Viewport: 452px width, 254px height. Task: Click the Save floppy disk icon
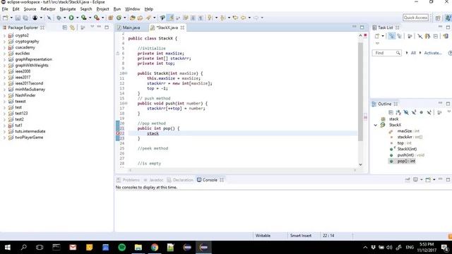18,18
